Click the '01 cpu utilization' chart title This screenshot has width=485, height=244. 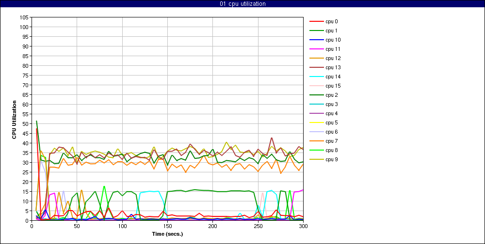242,4
